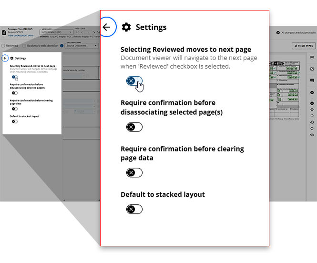Click the layout panel icon at top of right sidebar
This screenshot has height=263, width=317.
point(312,58)
